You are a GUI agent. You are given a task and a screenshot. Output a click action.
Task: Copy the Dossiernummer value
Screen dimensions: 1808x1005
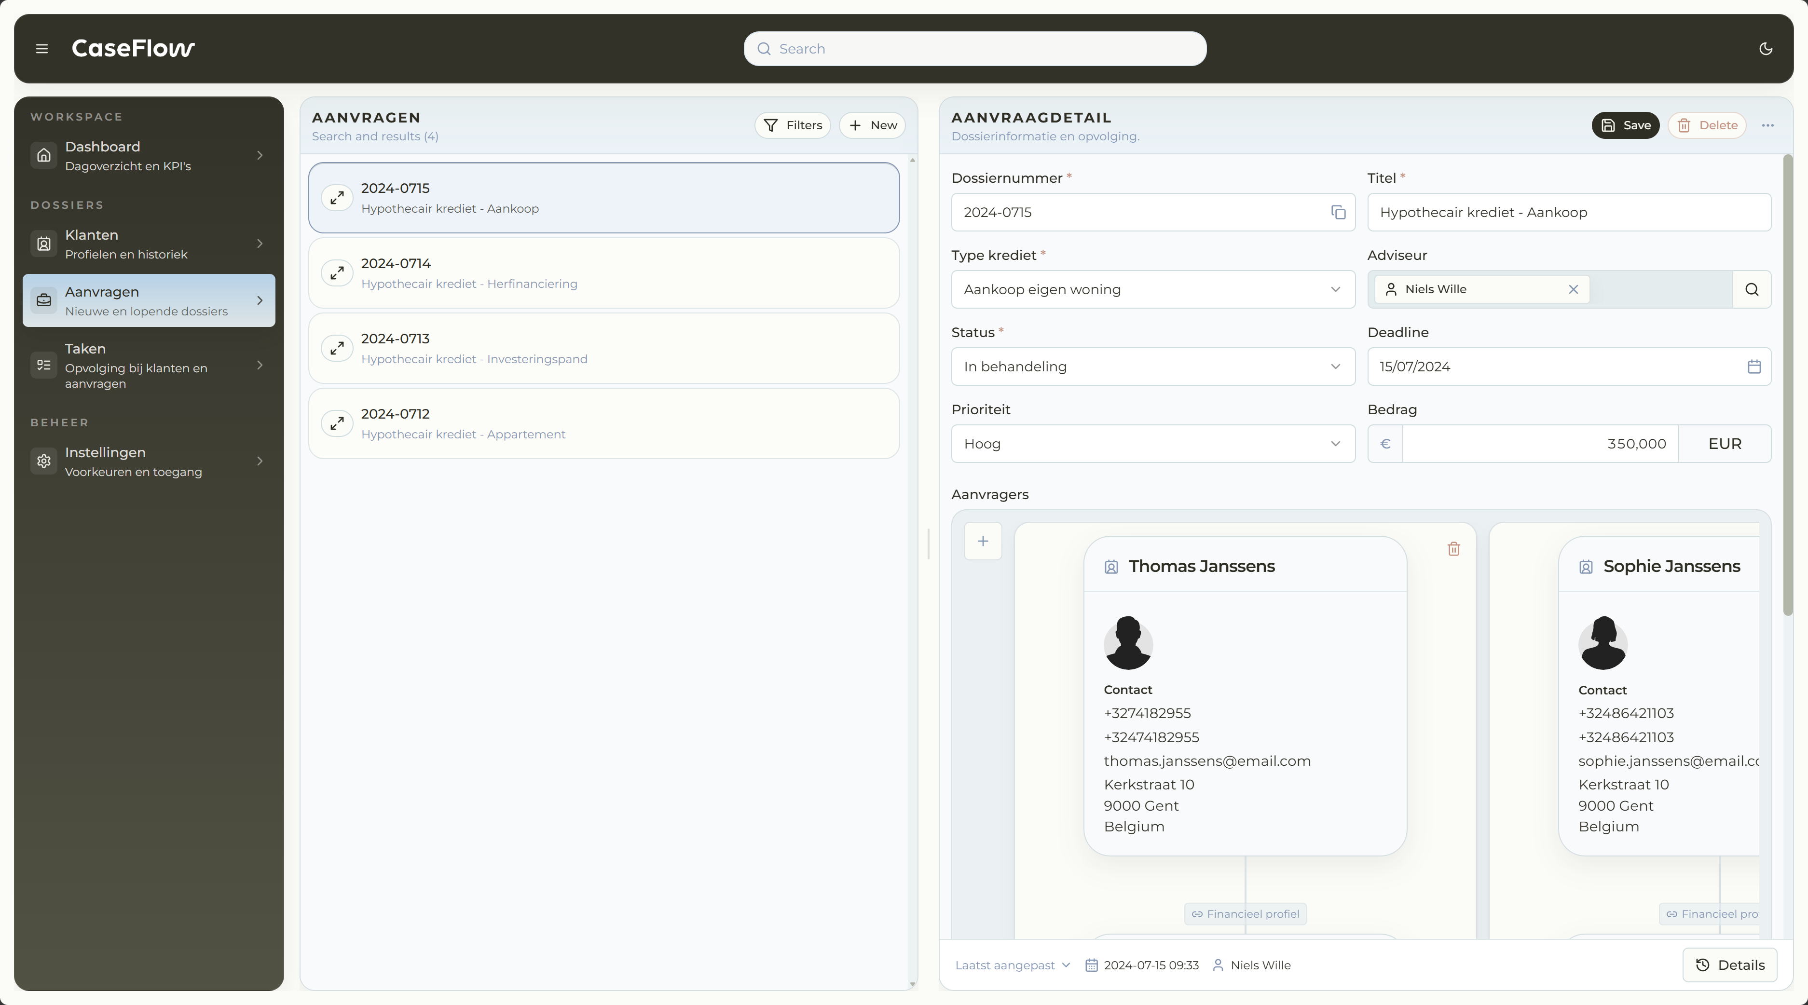click(x=1338, y=212)
